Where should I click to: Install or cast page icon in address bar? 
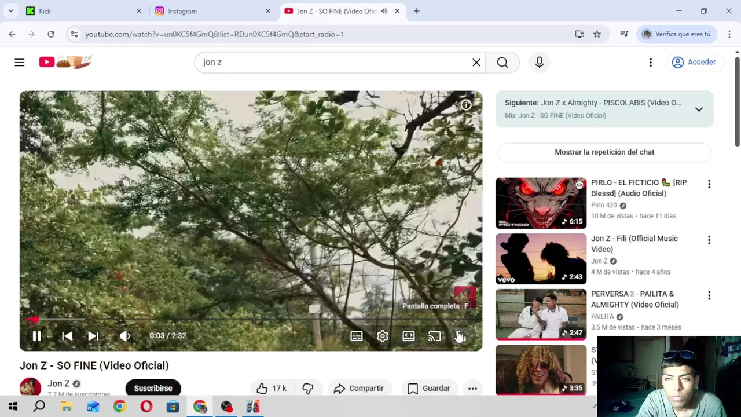click(x=579, y=34)
